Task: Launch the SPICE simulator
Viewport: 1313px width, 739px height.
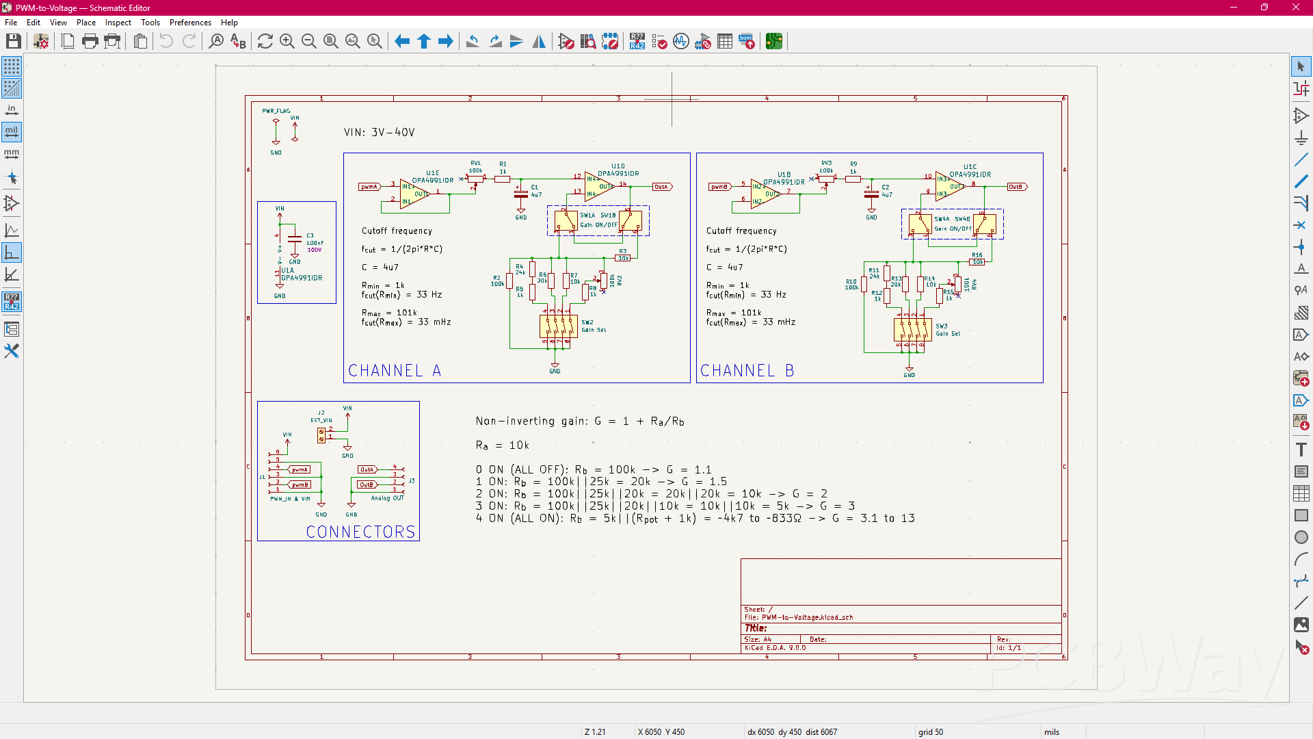Action: pos(681,41)
